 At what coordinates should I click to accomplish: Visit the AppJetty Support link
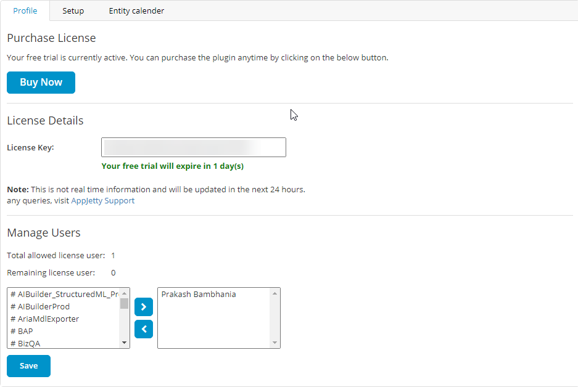[x=102, y=200]
